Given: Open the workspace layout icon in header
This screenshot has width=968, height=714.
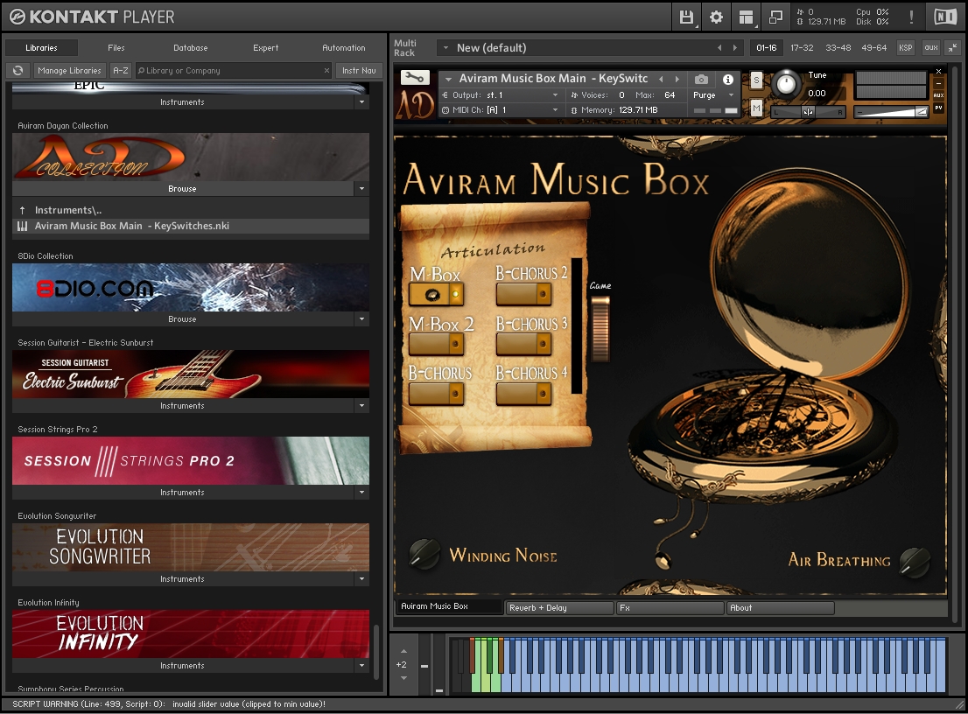Looking at the screenshot, I should pyautogui.click(x=746, y=17).
